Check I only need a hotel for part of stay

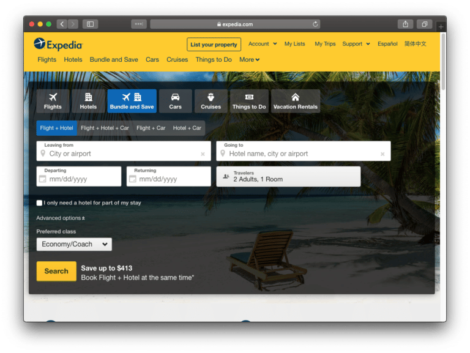[x=39, y=203]
